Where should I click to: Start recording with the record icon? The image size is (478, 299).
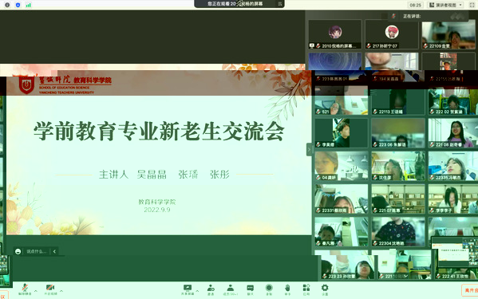[x=269, y=289]
